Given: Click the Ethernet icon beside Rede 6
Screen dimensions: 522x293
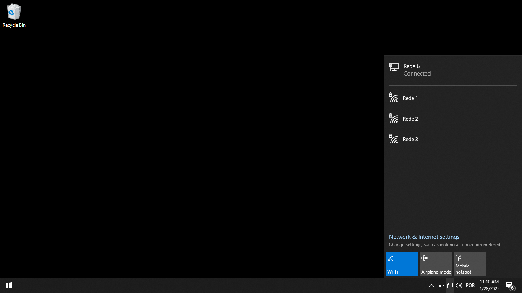Looking at the screenshot, I should [x=394, y=68].
